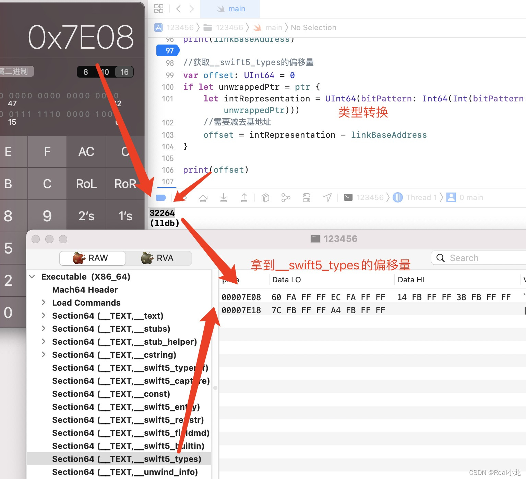Click the AC key in calculator
Viewport: 526px width, 479px height.
point(86,151)
